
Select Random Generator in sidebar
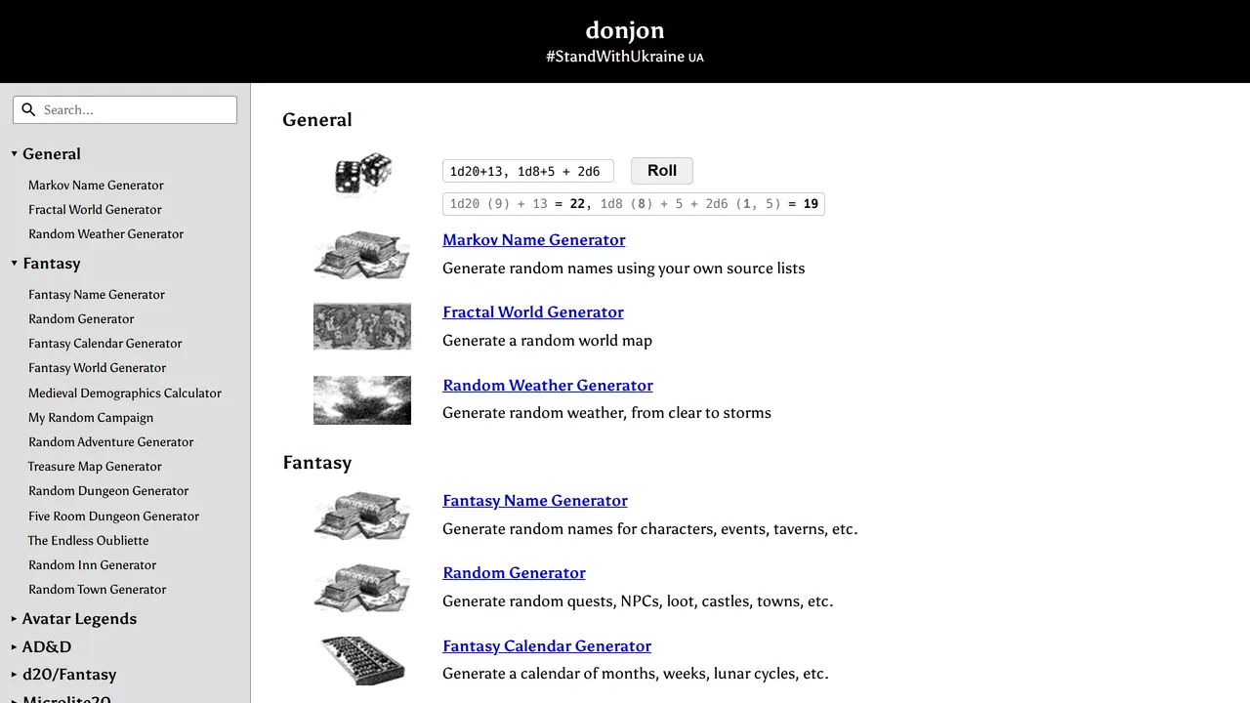point(81,319)
